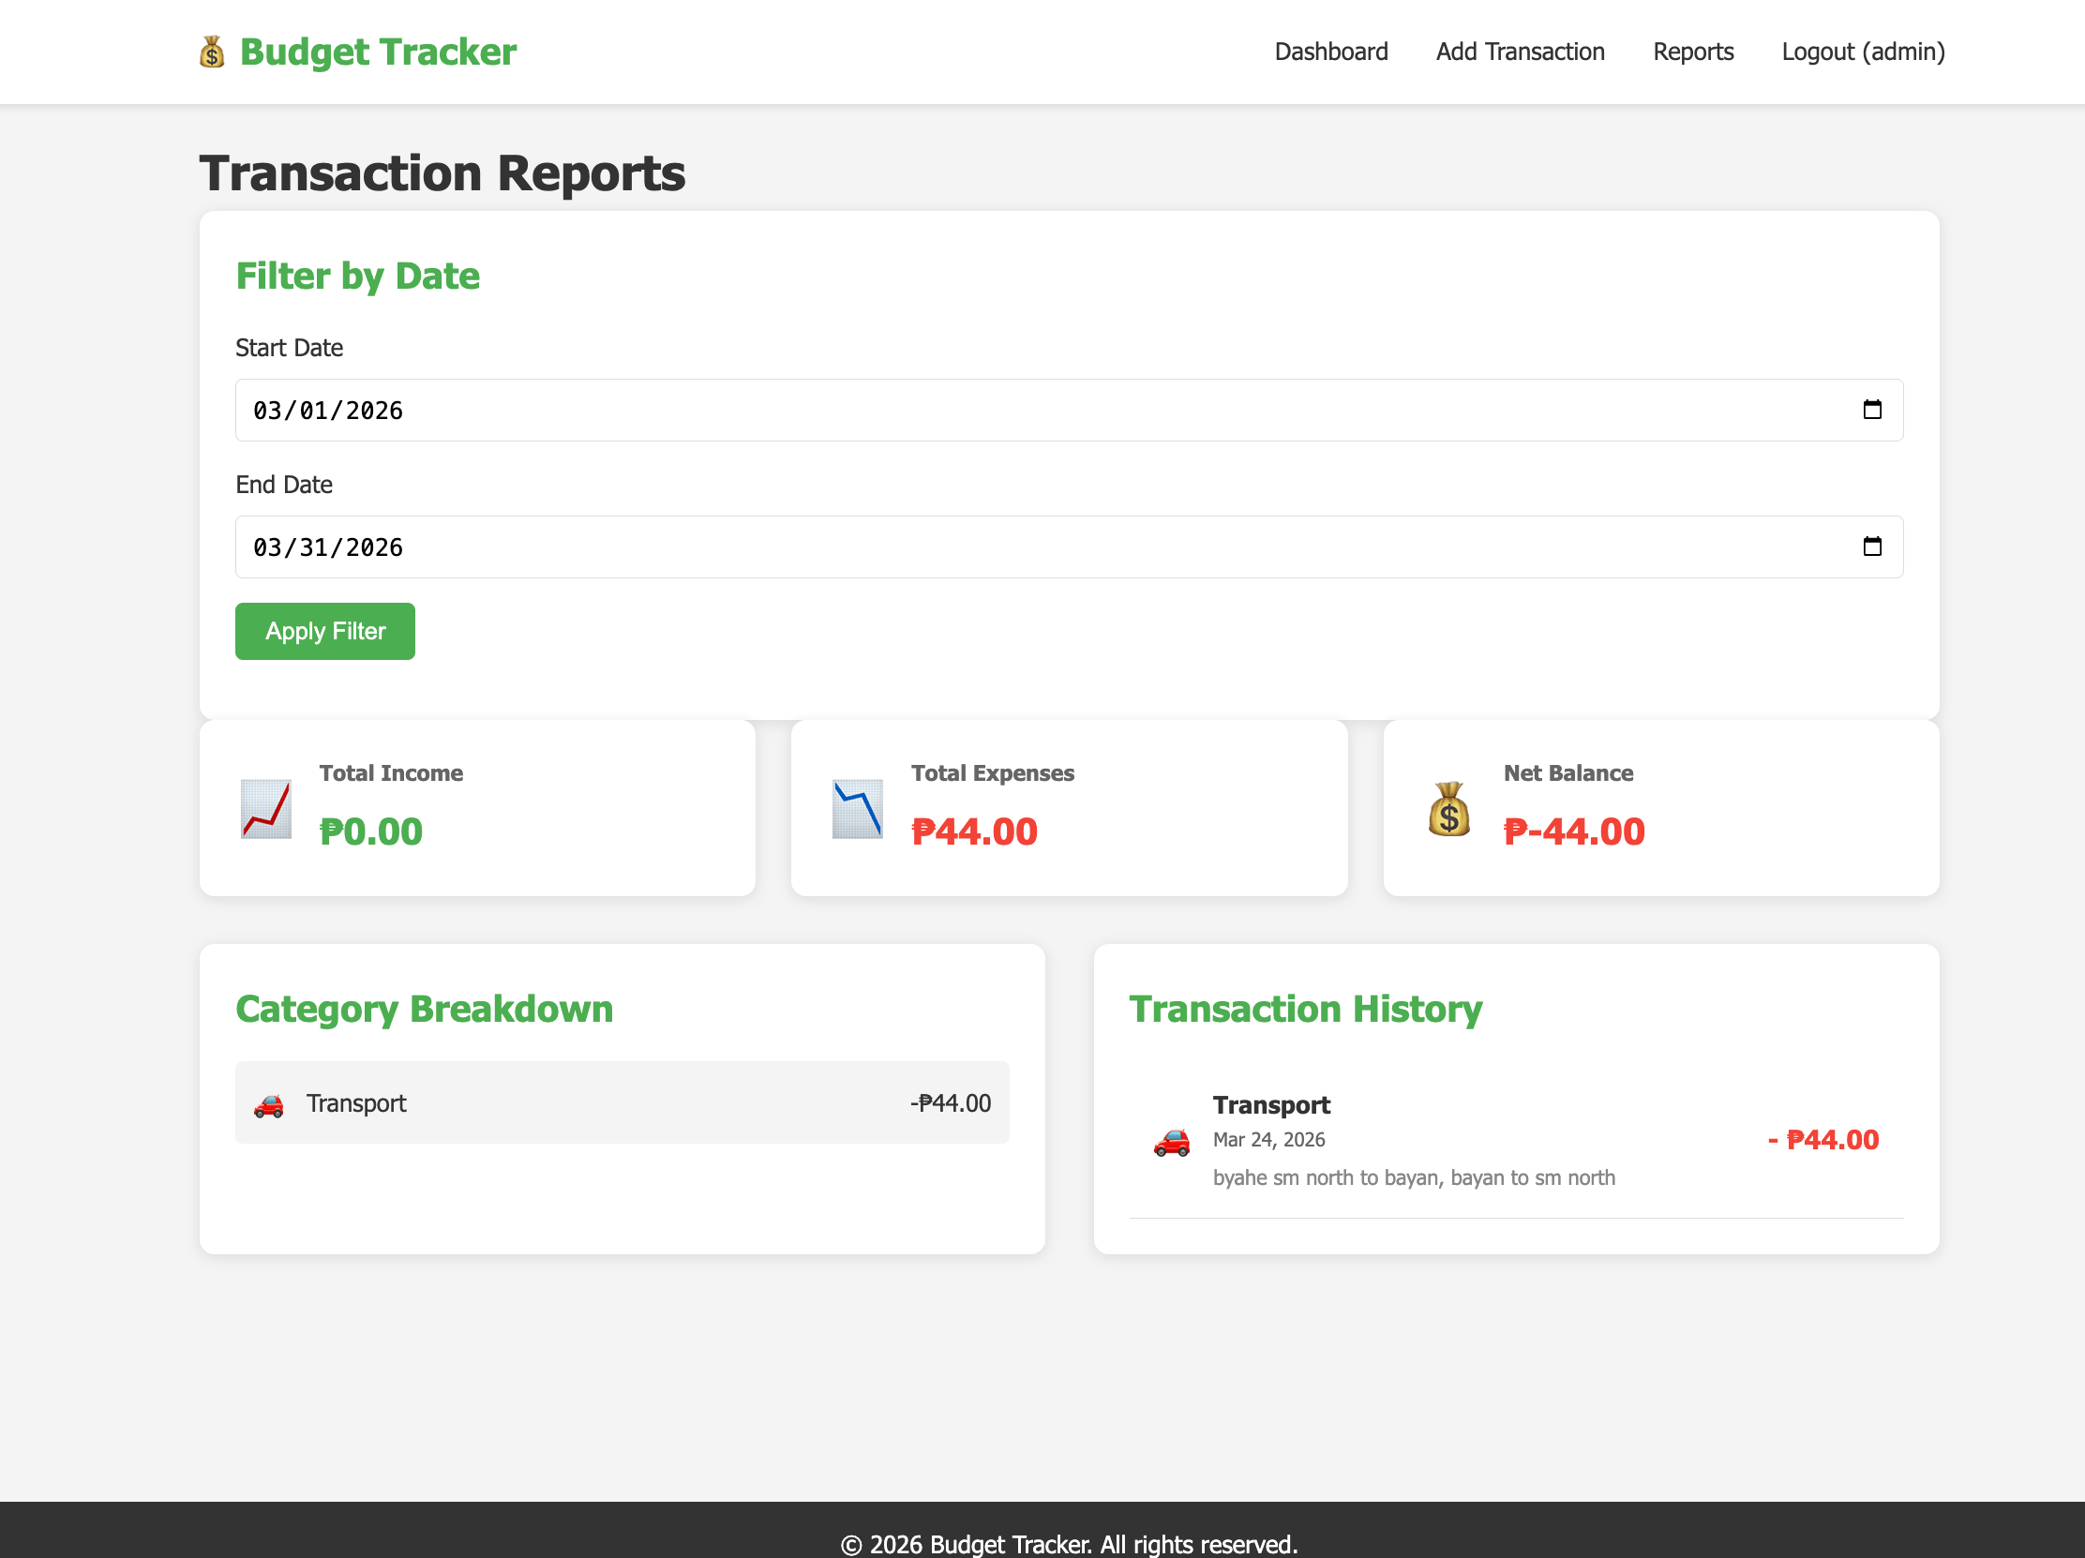This screenshot has height=1558, width=2085.
Task: Focus the Start Date input field
Action: coord(1069,410)
